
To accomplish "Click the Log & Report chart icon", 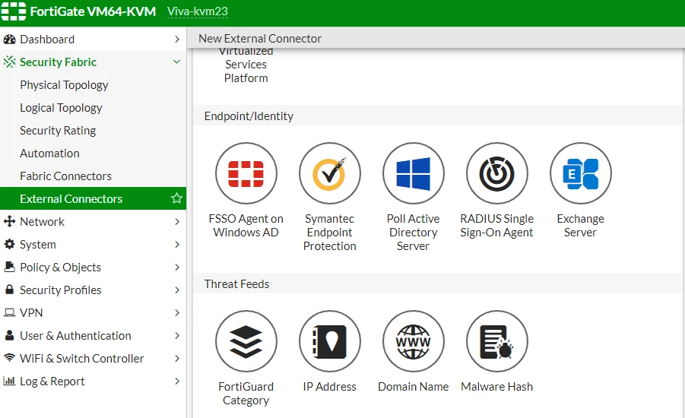I will pyautogui.click(x=9, y=381).
